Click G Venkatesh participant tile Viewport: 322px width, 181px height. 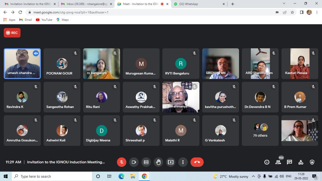pyautogui.click(x=221, y=131)
